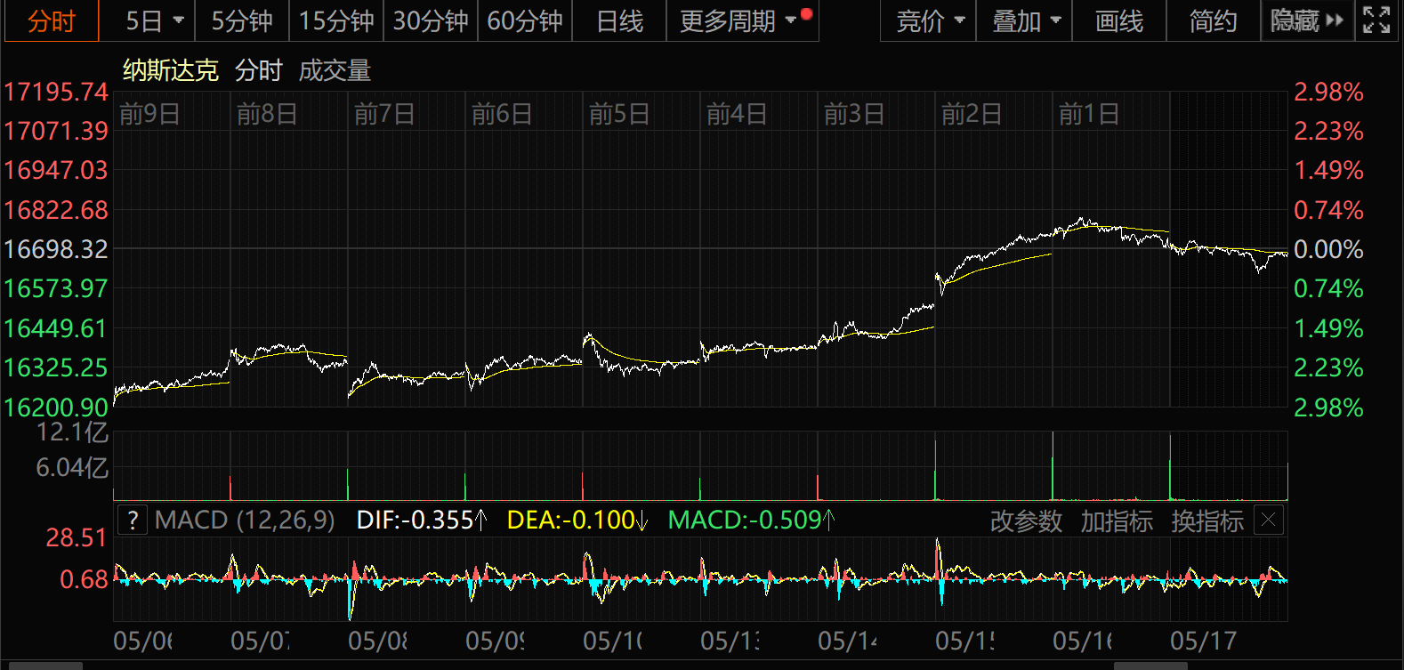Open the 竞价 dropdown menu
This screenshot has height=670, width=1404.
coord(930,21)
